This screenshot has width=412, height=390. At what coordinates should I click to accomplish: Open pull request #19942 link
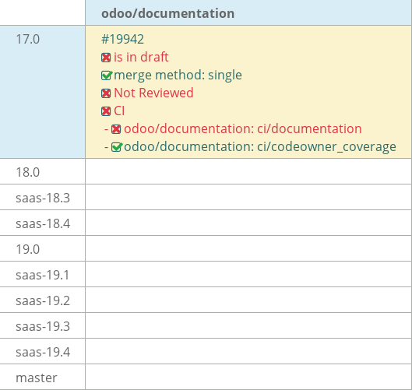click(x=122, y=40)
